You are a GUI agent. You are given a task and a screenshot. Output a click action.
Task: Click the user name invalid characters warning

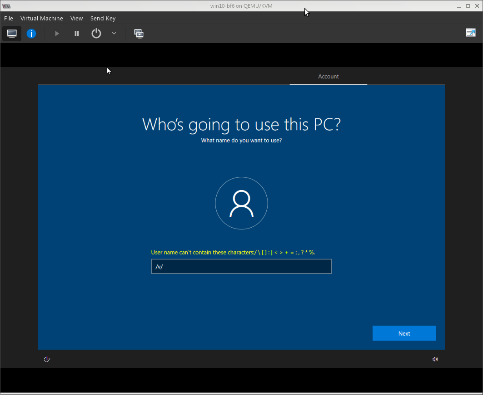(x=233, y=252)
